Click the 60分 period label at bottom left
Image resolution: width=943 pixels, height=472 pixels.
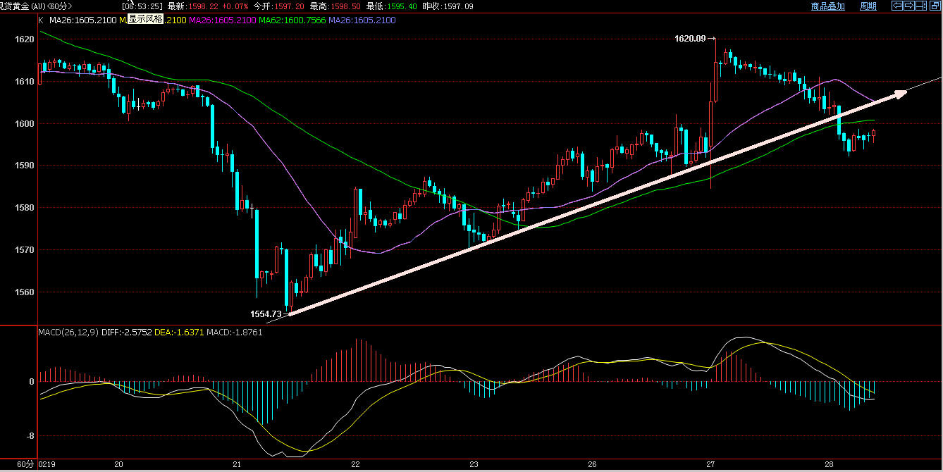(x=25, y=465)
